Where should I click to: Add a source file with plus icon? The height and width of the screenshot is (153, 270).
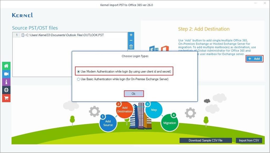(x=131, y=35)
